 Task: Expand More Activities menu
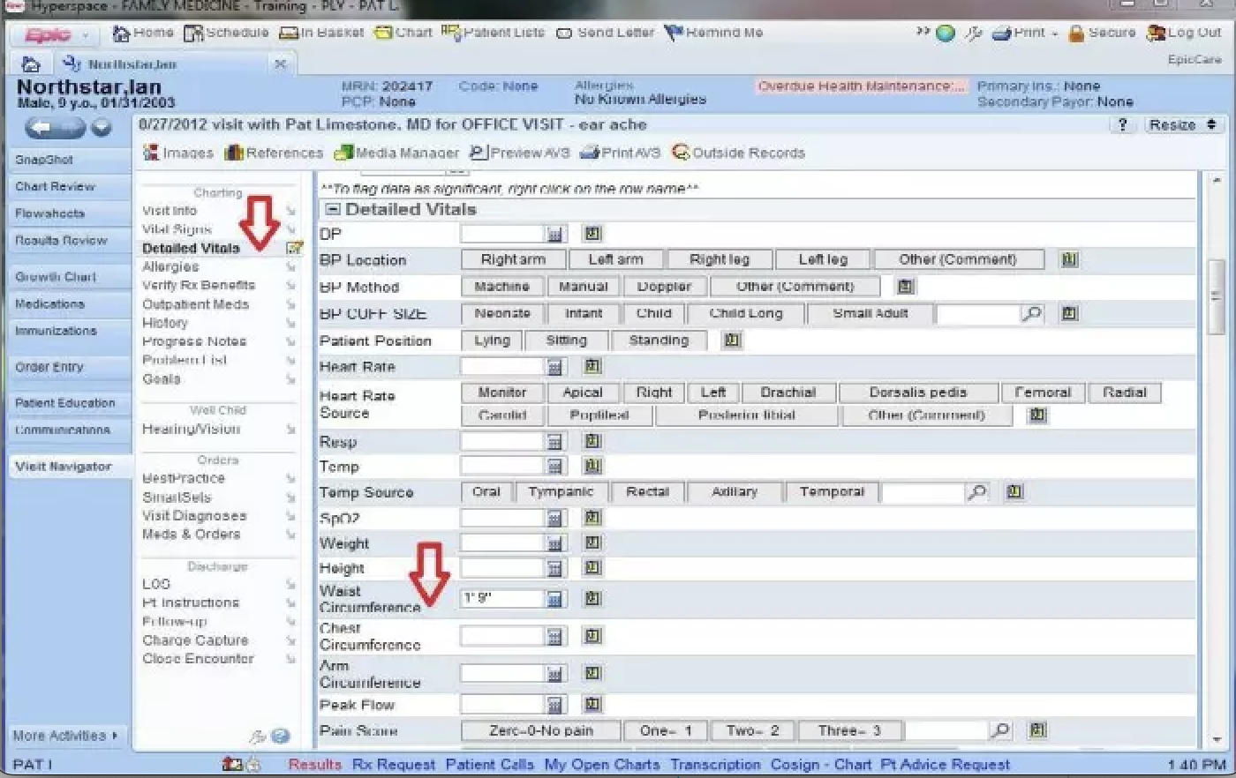pos(64,735)
